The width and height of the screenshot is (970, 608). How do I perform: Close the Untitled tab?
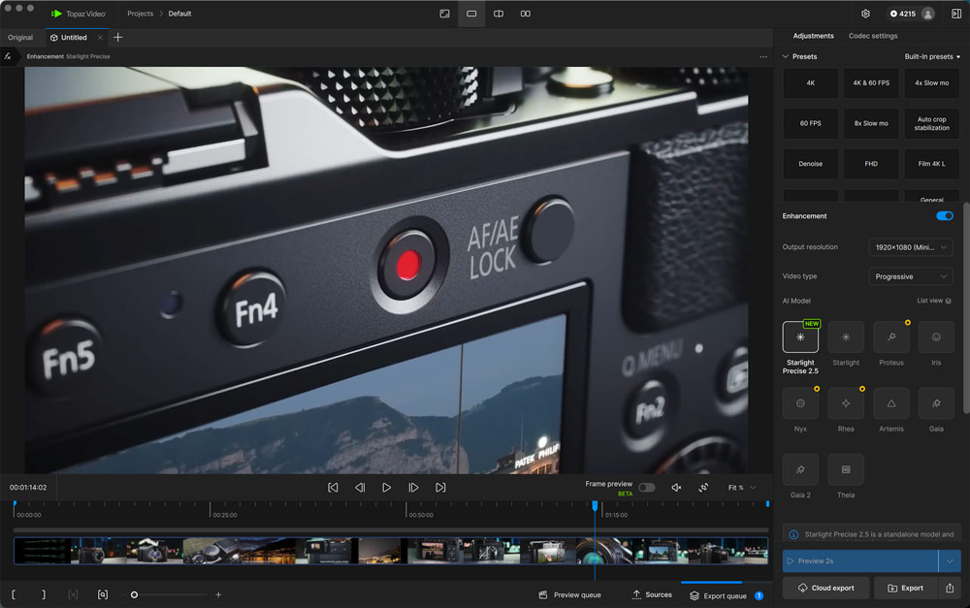[100, 38]
